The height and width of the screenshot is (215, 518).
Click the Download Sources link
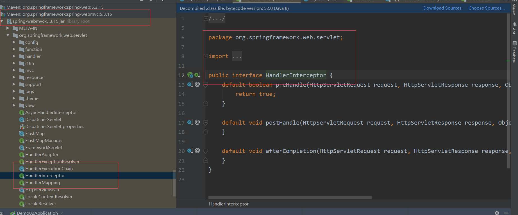click(x=442, y=8)
